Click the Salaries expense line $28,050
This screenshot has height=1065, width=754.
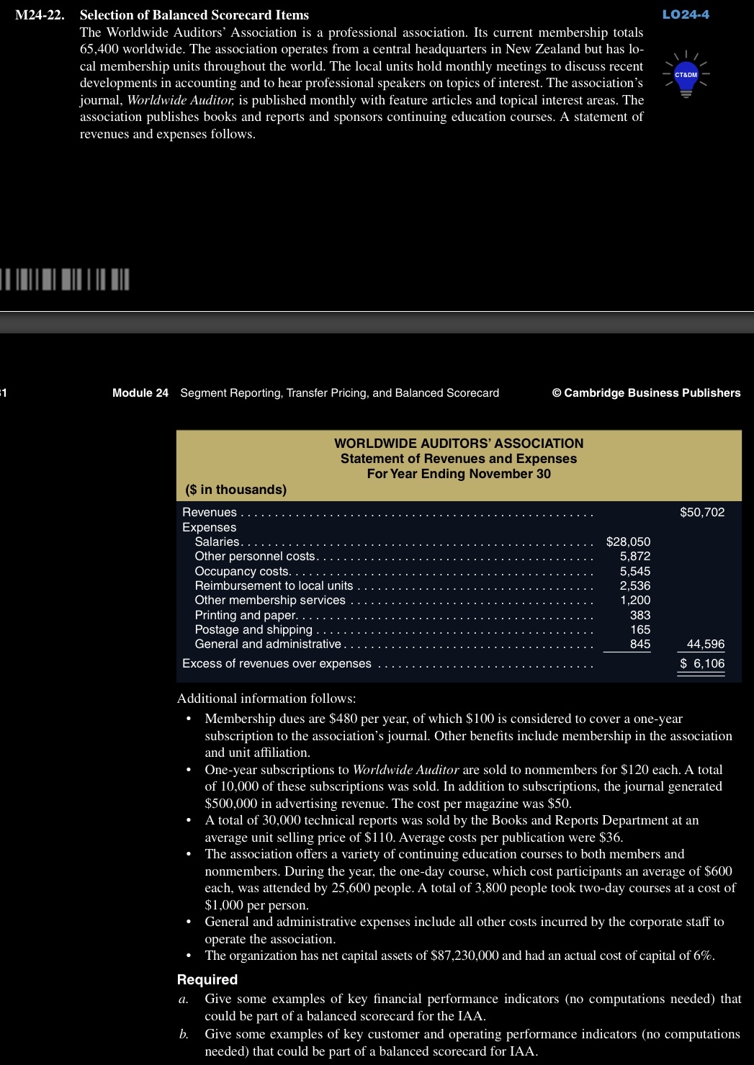pos(628,540)
